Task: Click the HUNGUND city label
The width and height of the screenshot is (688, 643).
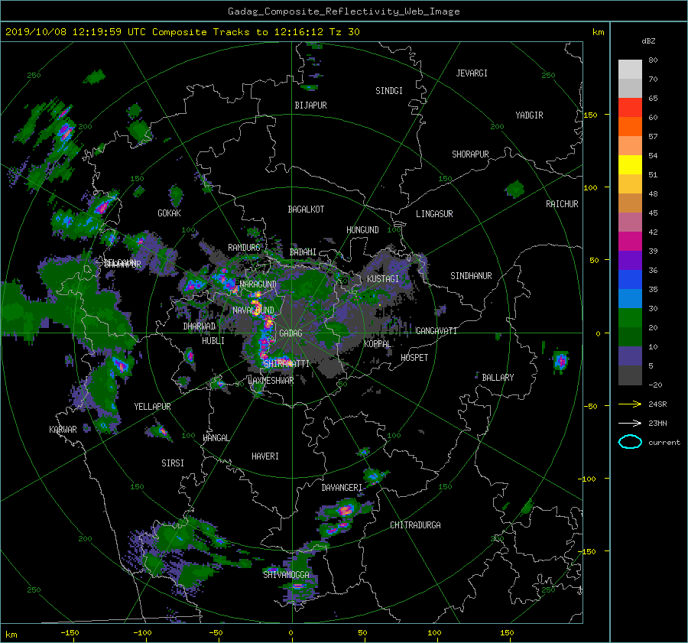Action: click(362, 230)
